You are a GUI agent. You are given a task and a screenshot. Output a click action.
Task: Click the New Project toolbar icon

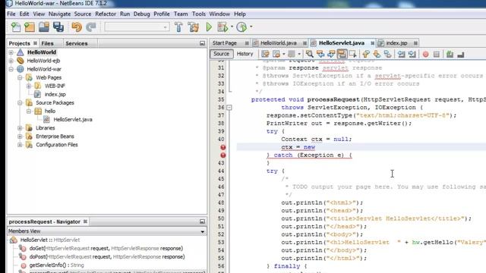pyautogui.click(x=30, y=27)
